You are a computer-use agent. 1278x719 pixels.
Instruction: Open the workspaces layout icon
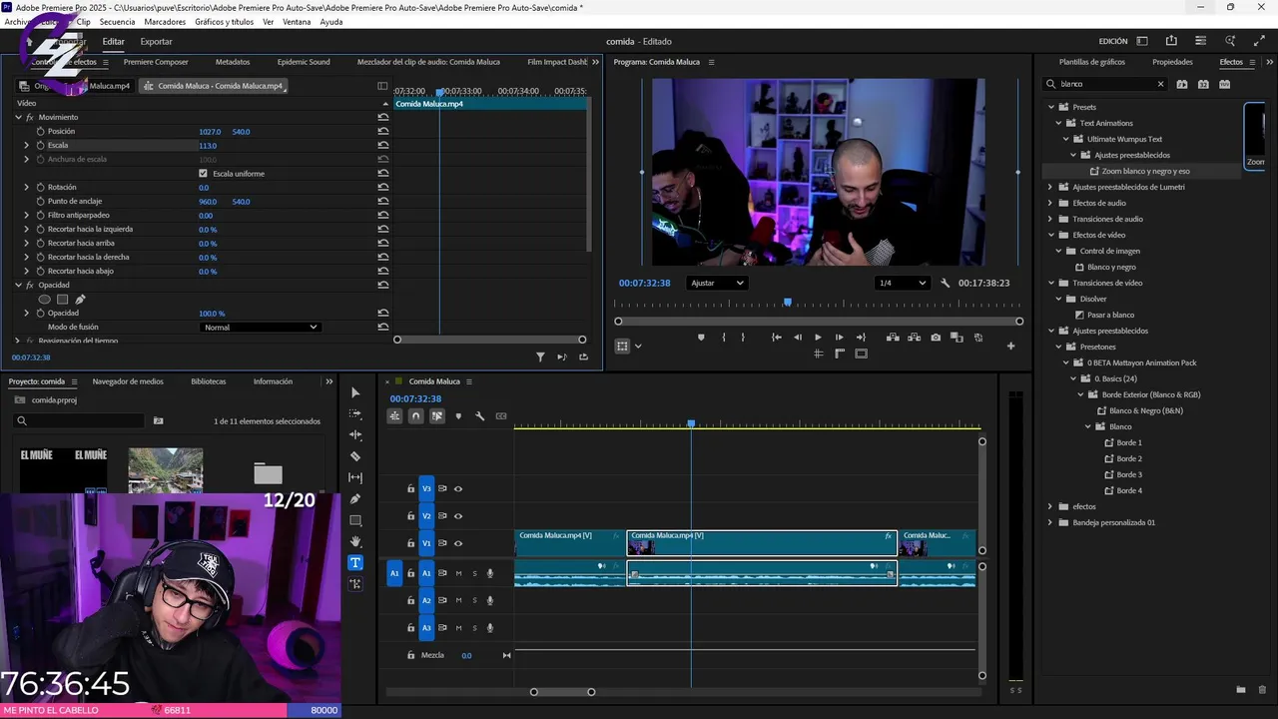[1141, 41]
